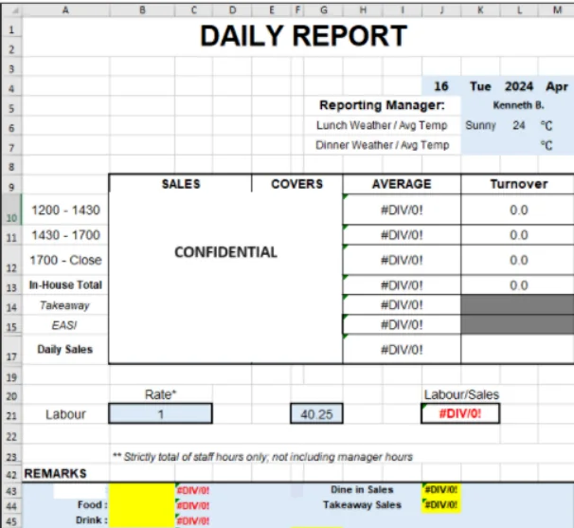
Task: Click the 'In-House Total' row label
Action: click(65, 285)
